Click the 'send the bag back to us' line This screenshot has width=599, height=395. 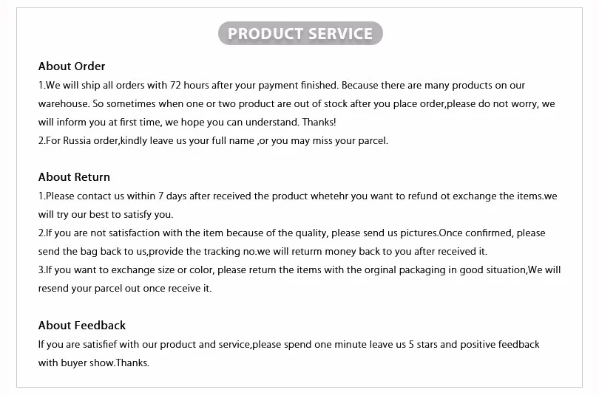pos(263,251)
